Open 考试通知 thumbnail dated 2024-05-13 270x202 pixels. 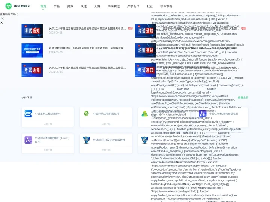[32, 70]
